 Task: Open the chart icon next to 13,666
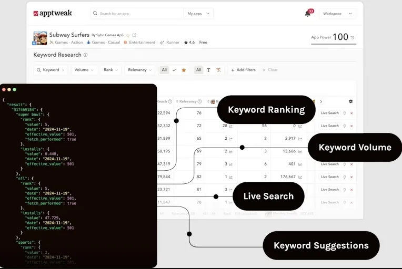(x=300, y=151)
